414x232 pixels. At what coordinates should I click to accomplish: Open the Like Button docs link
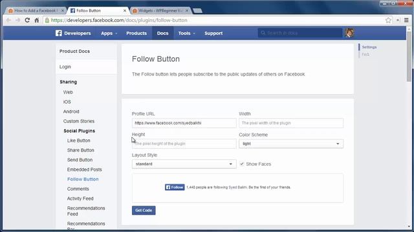tap(79, 140)
